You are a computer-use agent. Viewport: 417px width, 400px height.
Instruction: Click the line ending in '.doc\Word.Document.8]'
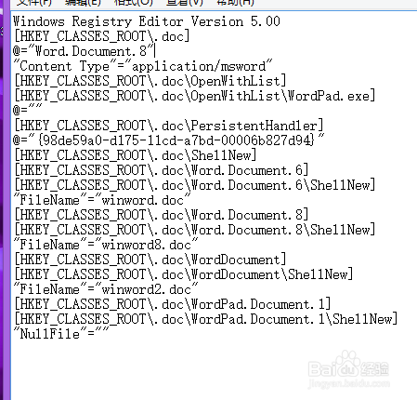pyautogui.click(x=162, y=215)
